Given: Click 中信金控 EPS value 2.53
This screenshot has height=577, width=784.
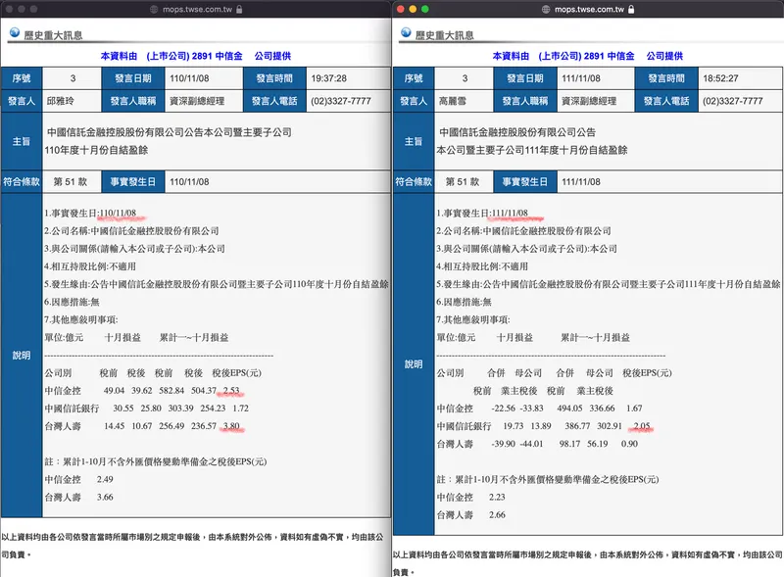Looking at the screenshot, I should [x=231, y=391].
